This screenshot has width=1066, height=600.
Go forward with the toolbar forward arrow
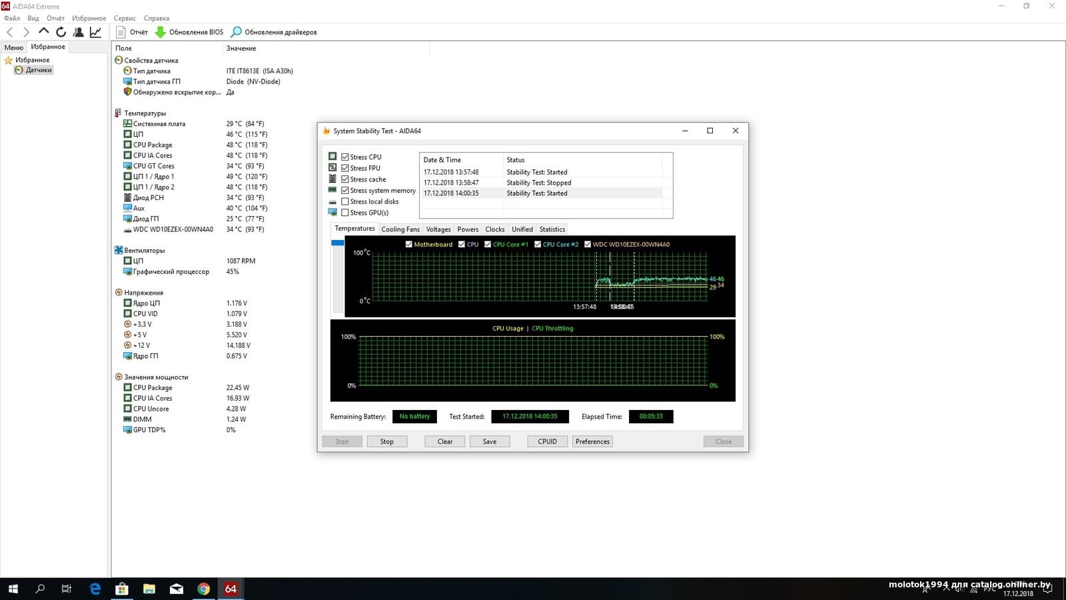pos(26,32)
